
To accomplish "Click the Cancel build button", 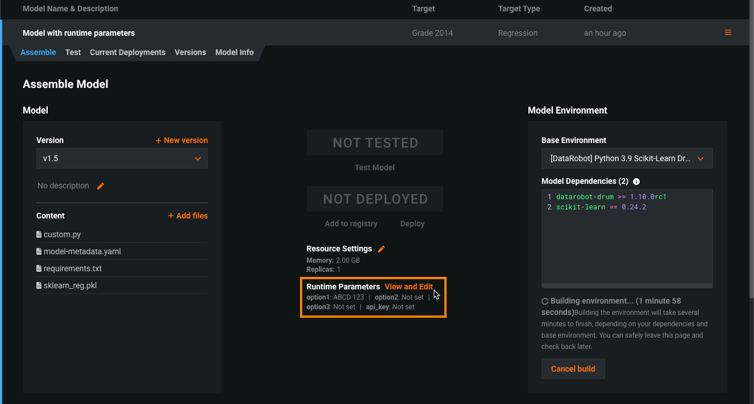I will (573, 369).
